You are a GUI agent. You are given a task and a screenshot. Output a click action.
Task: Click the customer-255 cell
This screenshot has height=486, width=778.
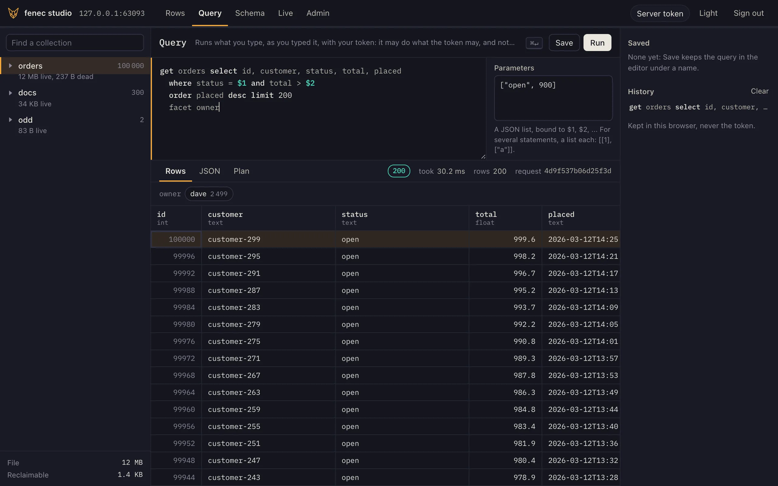(x=268, y=426)
